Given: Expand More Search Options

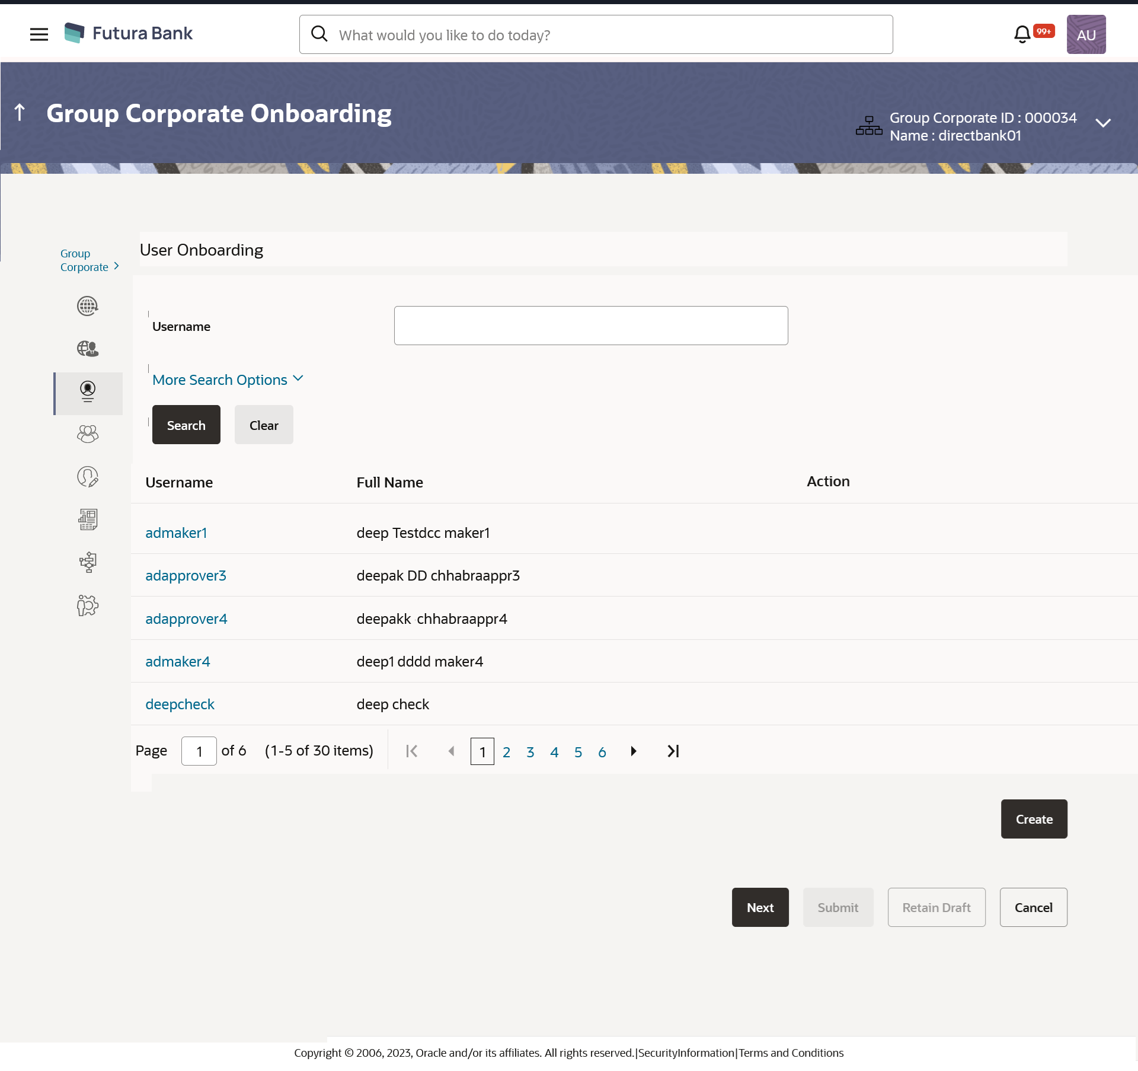Looking at the screenshot, I should pyautogui.click(x=228, y=380).
